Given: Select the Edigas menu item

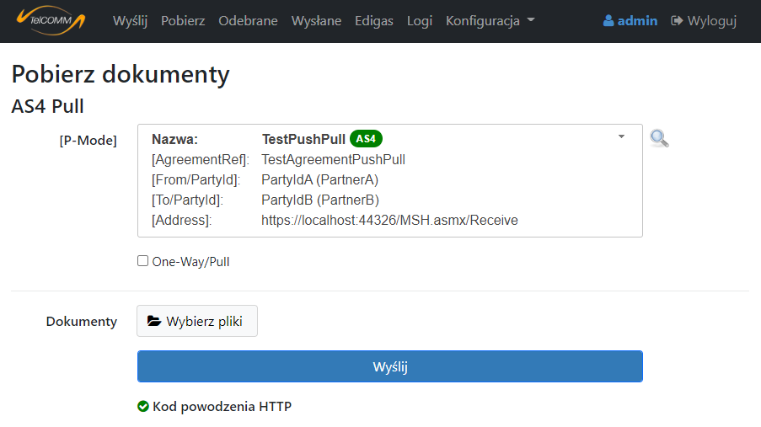Looking at the screenshot, I should tap(374, 21).
